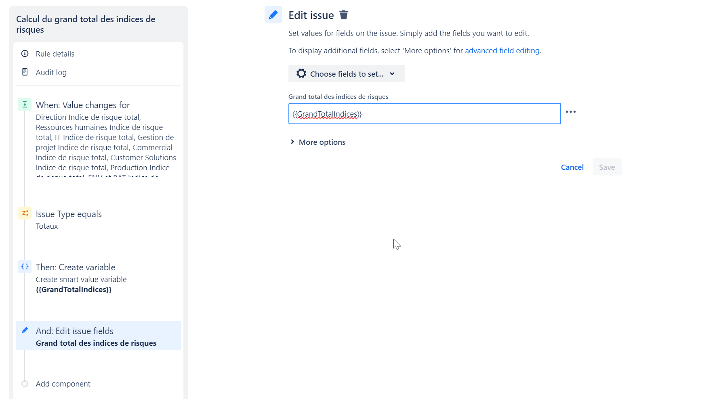This screenshot has height=399, width=715.
Task: Select And: Edit issue fields step
Action: point(99,336)
